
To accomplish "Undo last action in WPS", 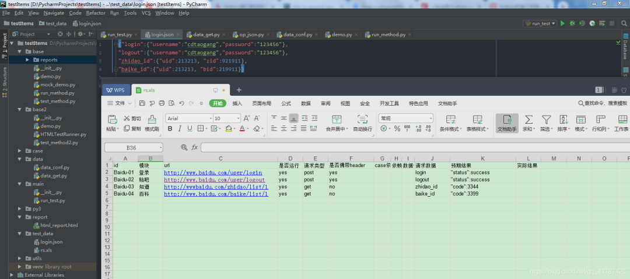I will tap(181, 103).
